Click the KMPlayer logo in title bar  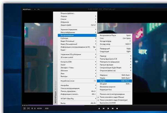[x=27, y=9]
